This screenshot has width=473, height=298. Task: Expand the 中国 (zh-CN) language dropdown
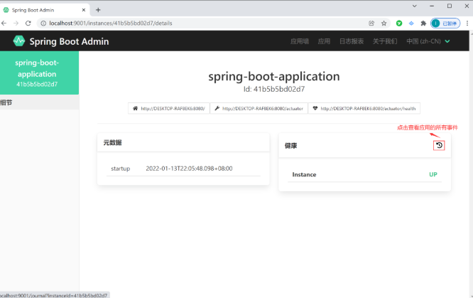(428, 41)
